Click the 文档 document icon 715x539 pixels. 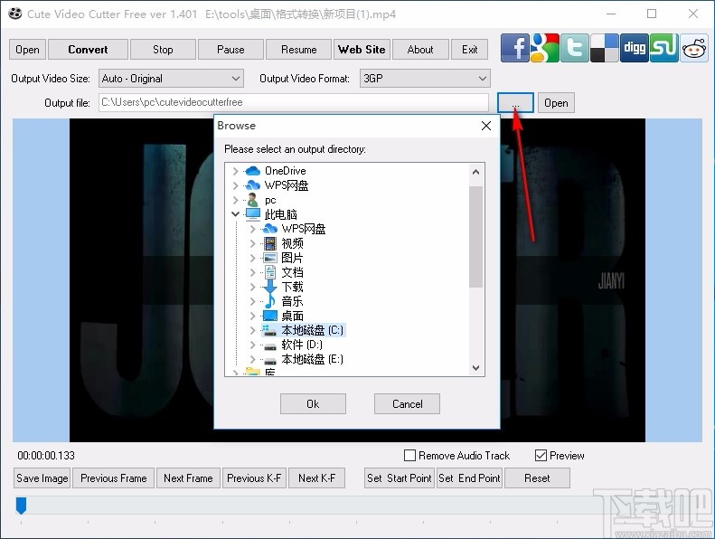[270, 272]
